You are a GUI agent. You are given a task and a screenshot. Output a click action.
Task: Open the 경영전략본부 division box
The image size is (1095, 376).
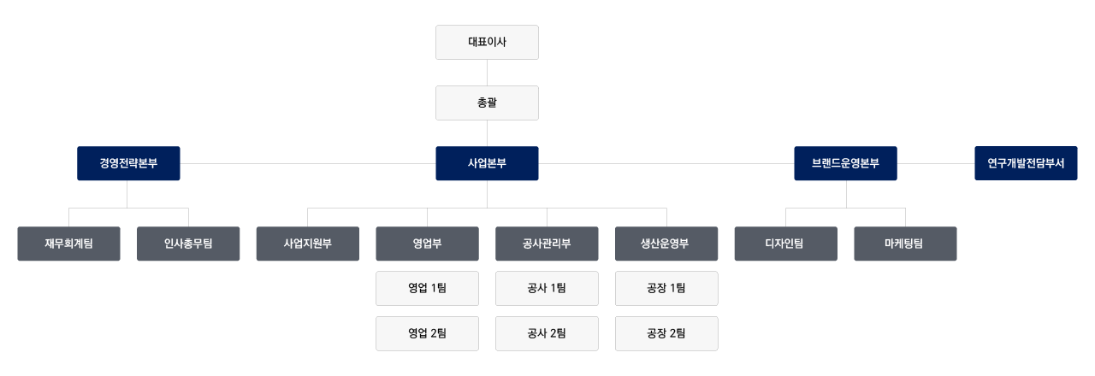click(128, 163)
